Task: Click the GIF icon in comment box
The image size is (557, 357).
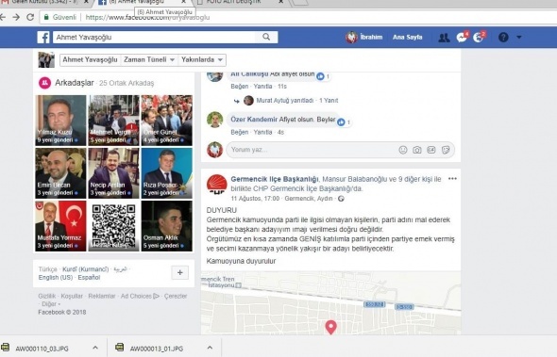Action: tap(431, 150)
